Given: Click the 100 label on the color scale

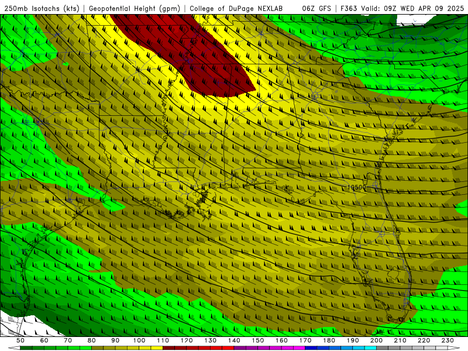Looking at the screenshot, I should pos(139,340).
